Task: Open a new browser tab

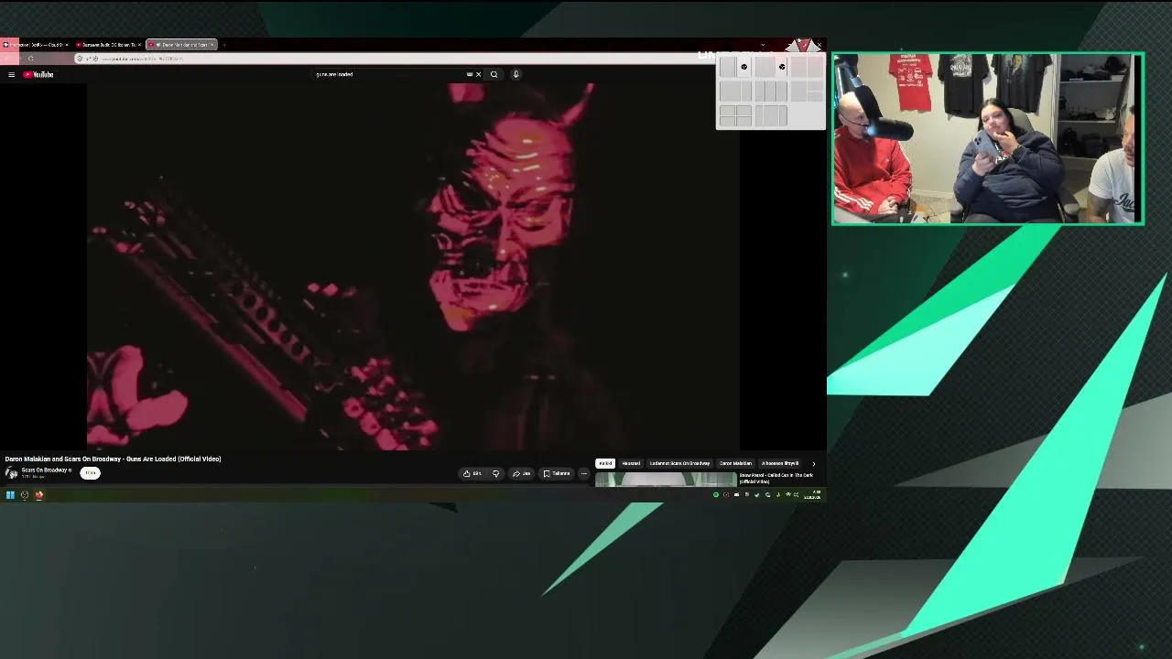Action: [x=224, y=44]
